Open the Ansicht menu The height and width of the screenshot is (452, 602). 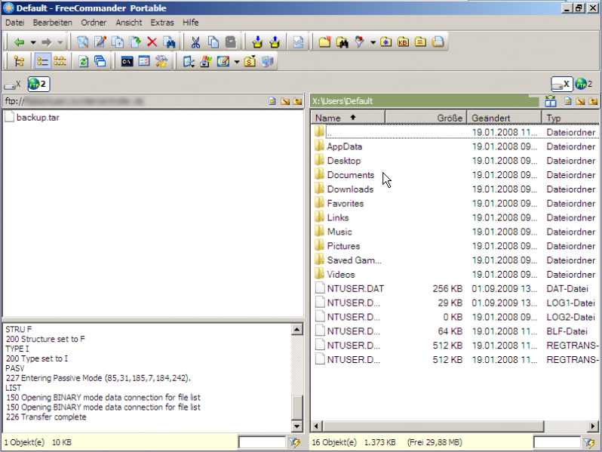pyautogui.click(x=129, y=23)
